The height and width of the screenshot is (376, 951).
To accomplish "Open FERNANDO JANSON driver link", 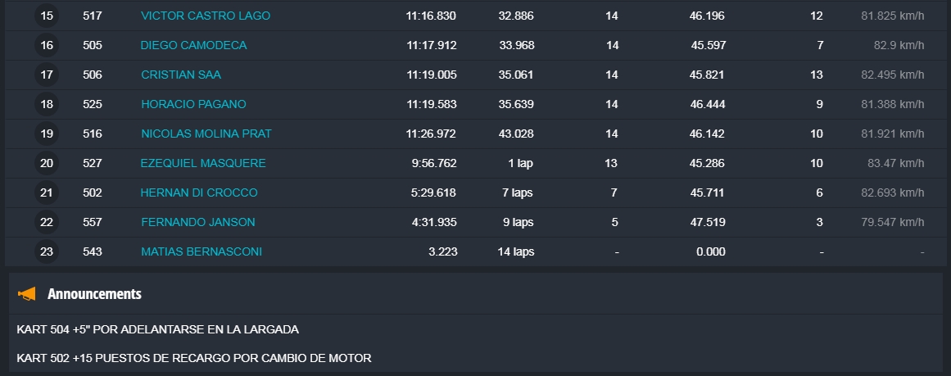I will point(198,222).
